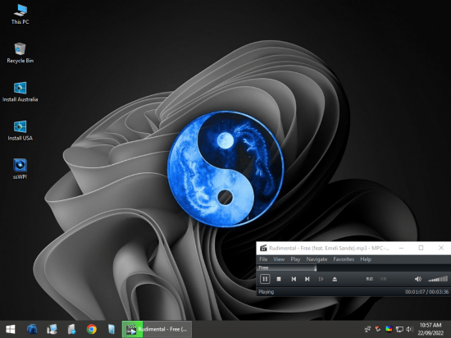
Task: Stop the playing track
Action: click(x=279, y=279)
